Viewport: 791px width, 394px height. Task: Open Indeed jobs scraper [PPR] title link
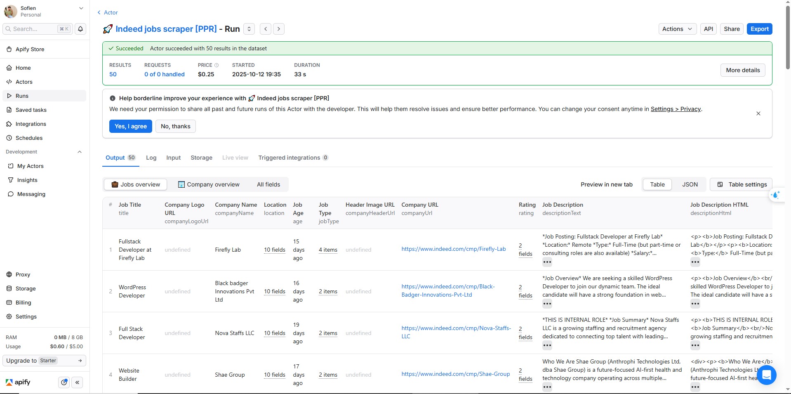pyautogui.click(x=166, y=29)
